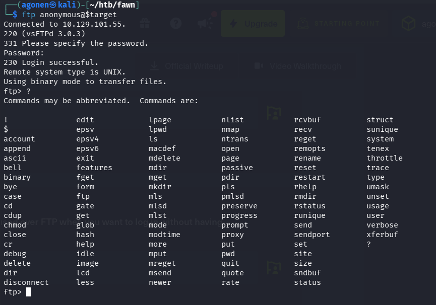Click the block cursor after ftp> prompt
This screenshot has width=436, height=305.
tap(29, 292)
